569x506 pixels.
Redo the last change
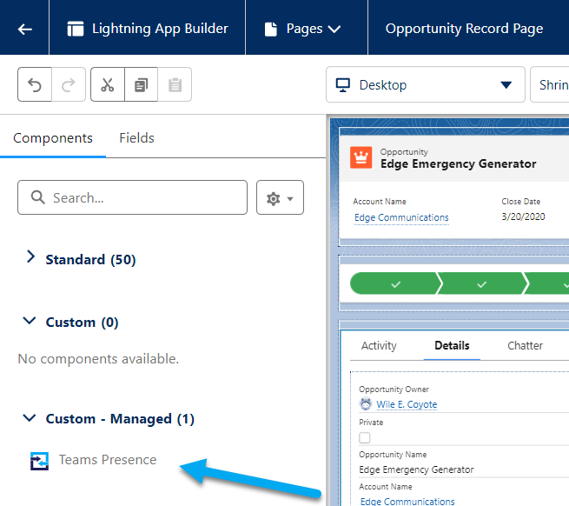(69, 84)
